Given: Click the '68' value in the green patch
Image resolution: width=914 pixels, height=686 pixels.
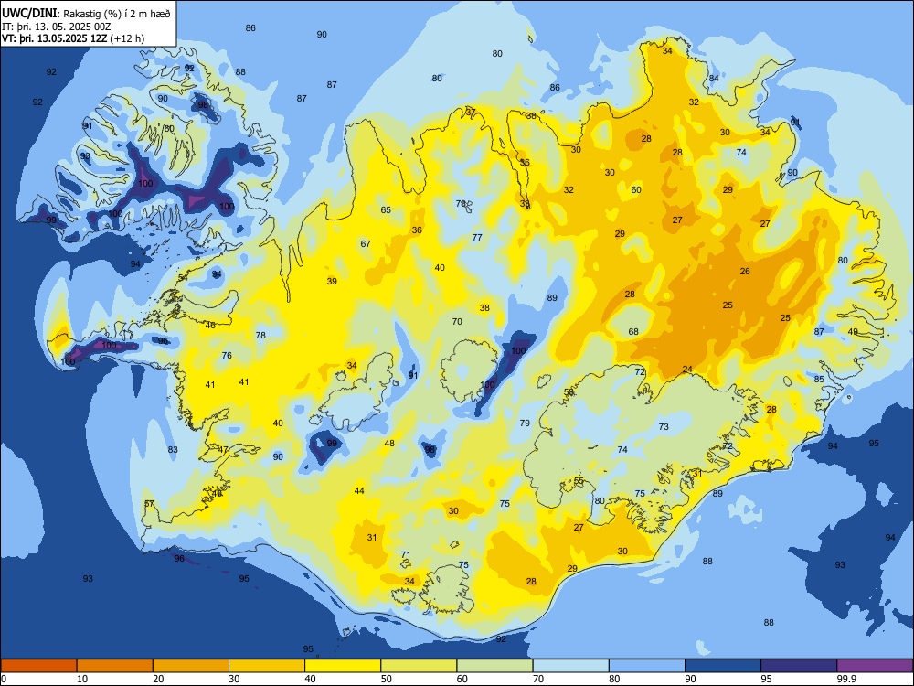Looking at the screenshot, I should [633, 331].
